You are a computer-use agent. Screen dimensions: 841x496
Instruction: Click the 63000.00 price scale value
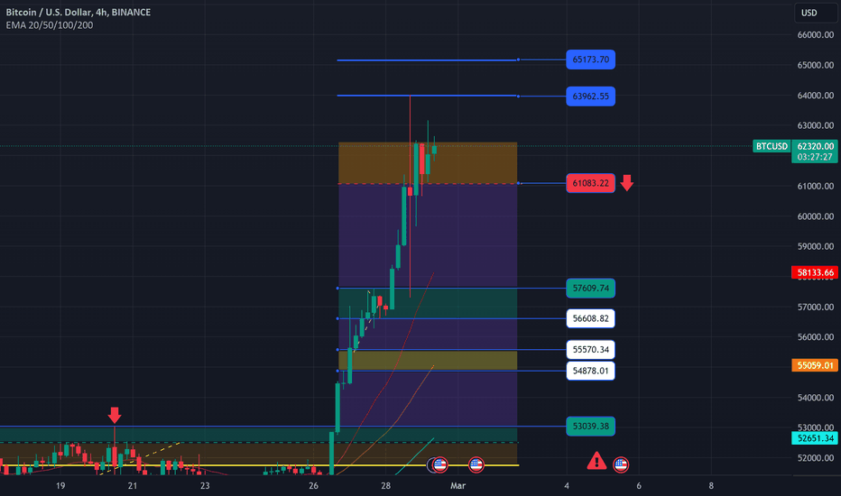(815, 125)
